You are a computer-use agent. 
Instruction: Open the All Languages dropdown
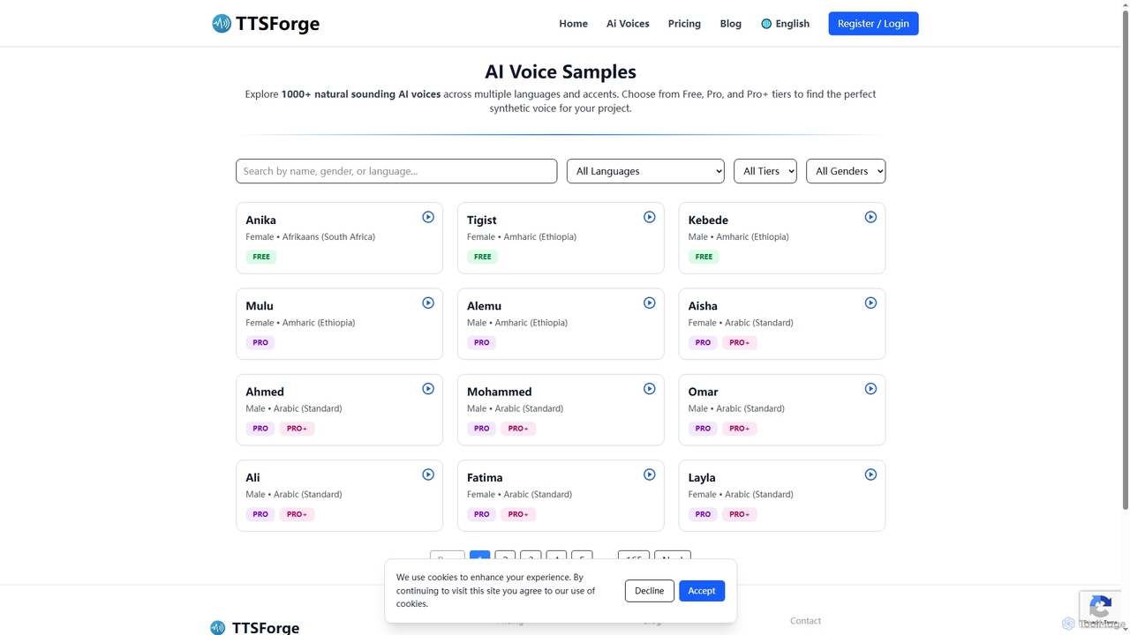point(645,171)
